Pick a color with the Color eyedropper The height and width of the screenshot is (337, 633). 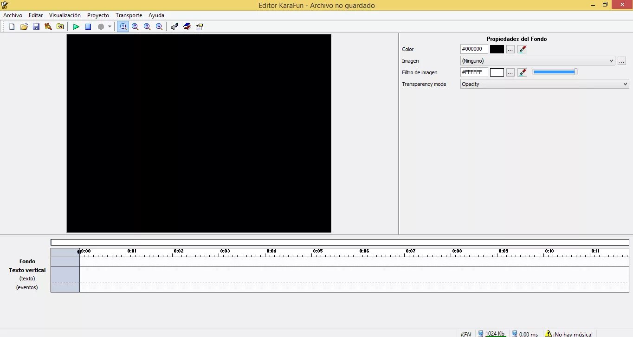pyautogui.click(x=523, y=49)
